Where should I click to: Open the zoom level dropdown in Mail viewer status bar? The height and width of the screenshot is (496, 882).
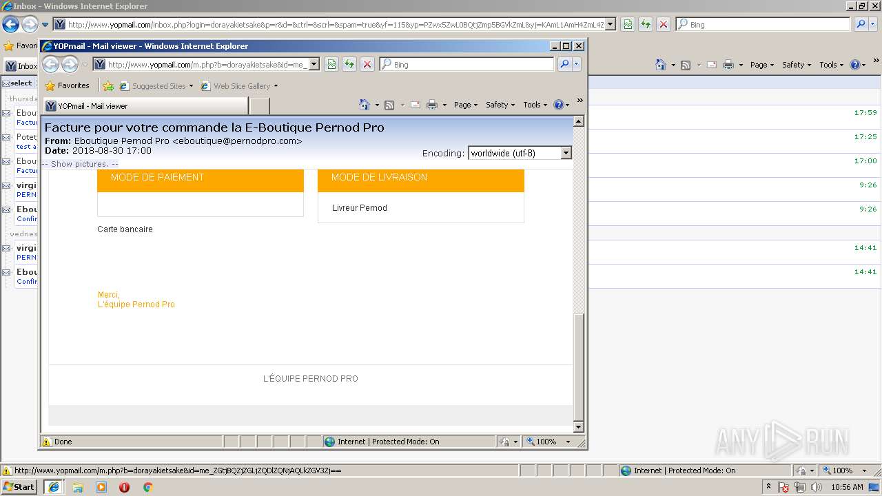(568, 442)
